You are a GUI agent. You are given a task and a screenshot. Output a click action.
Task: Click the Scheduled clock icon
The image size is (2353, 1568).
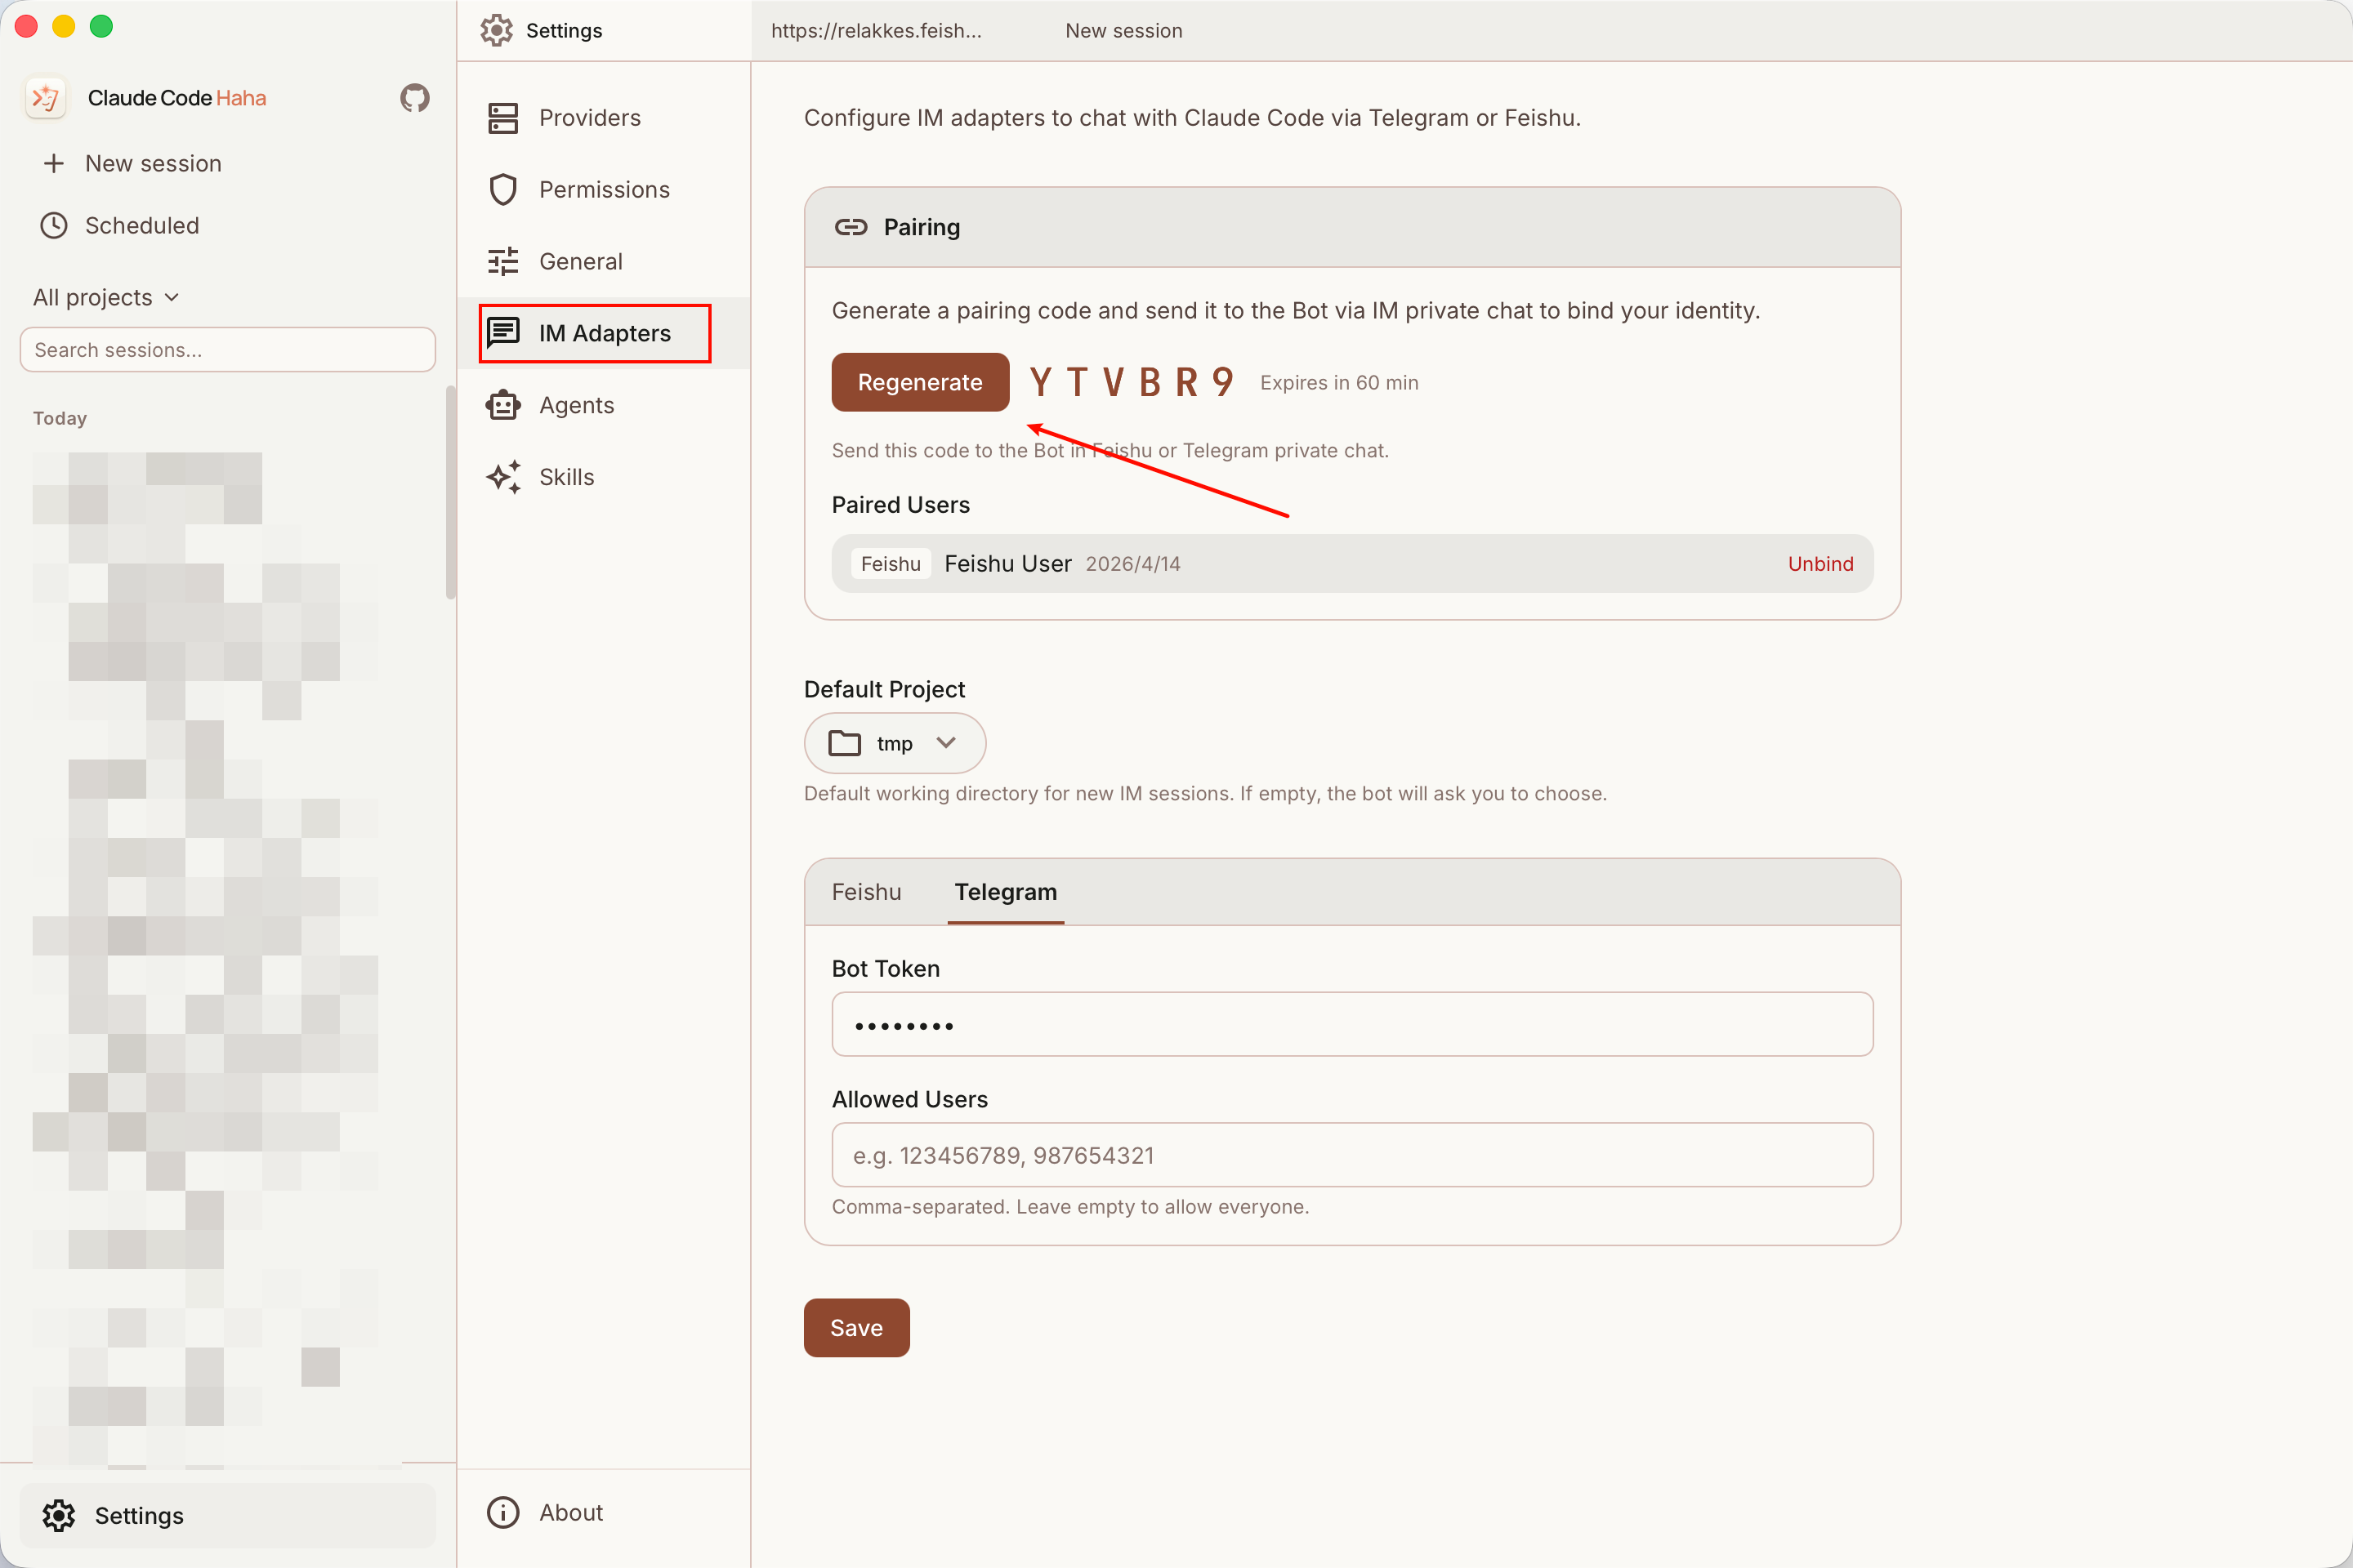tap(54, 226)
